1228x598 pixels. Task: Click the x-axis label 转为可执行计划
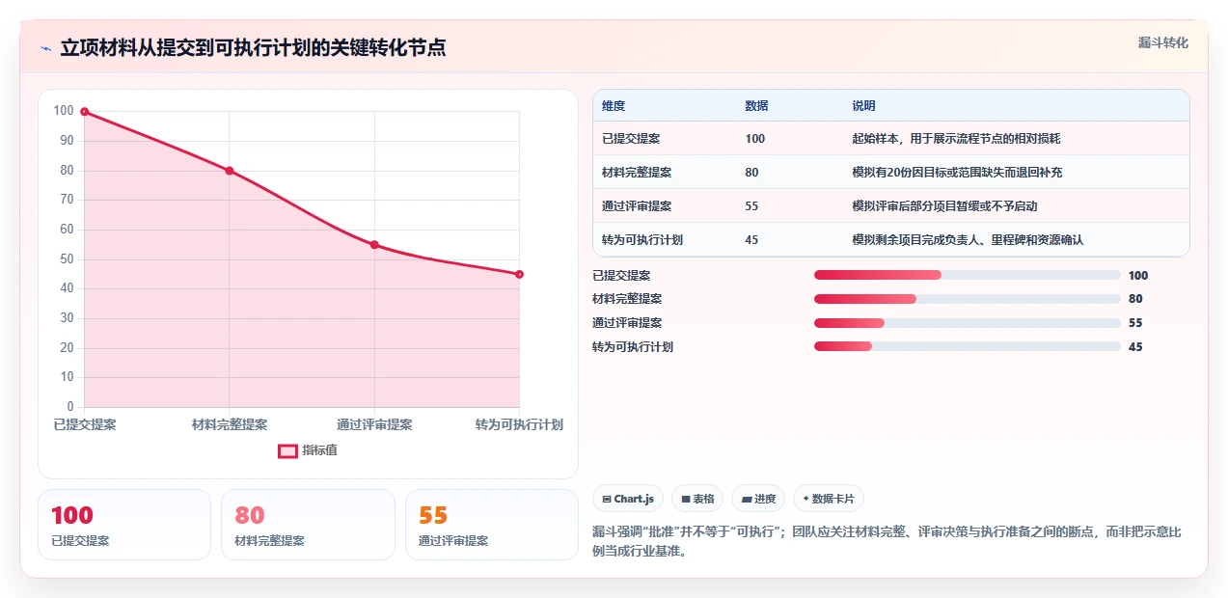519,424
